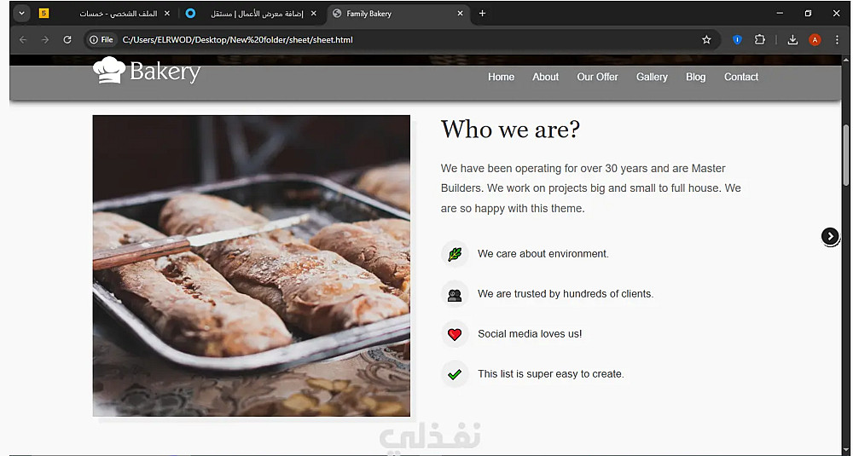Click the bread tray photo

tap(252, 266)
